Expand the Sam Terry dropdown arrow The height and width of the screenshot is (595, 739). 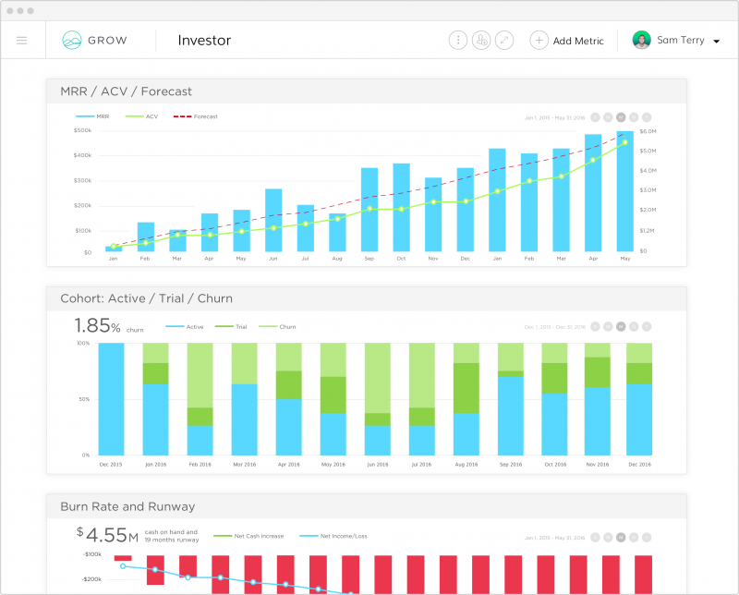pos(716,42)
